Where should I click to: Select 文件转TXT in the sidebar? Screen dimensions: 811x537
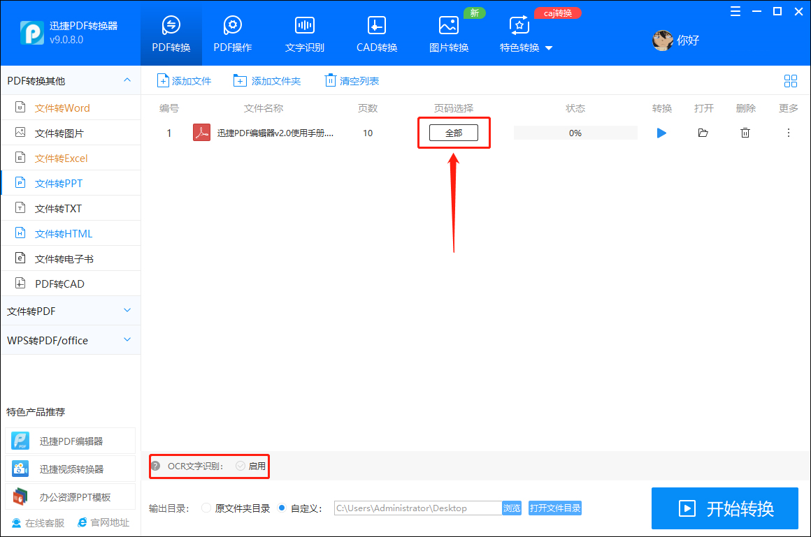tap(71, 208)
